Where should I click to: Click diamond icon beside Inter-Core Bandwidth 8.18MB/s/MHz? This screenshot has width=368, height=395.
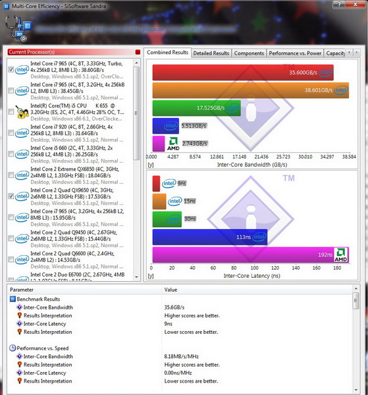(19, 356)
